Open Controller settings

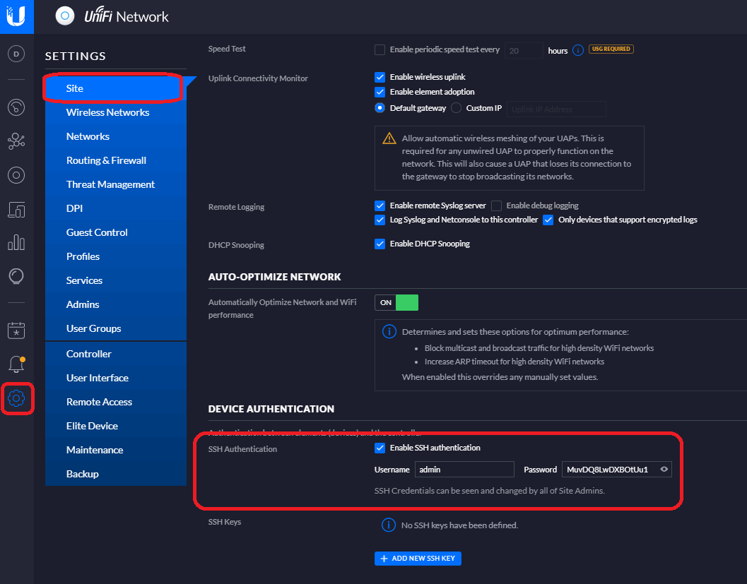(x=116, y=354)
